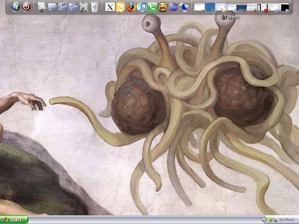Open the green phone app in the dock
The image size is (299, 224).
pos(152,7)
